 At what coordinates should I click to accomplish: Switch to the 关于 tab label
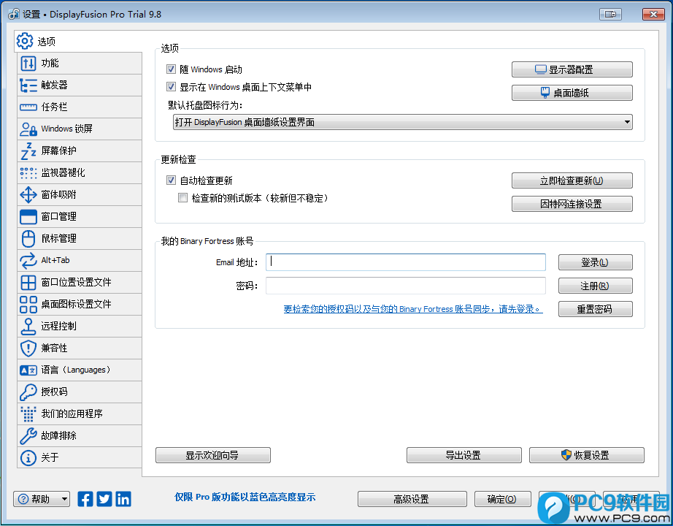coord(50,457)
